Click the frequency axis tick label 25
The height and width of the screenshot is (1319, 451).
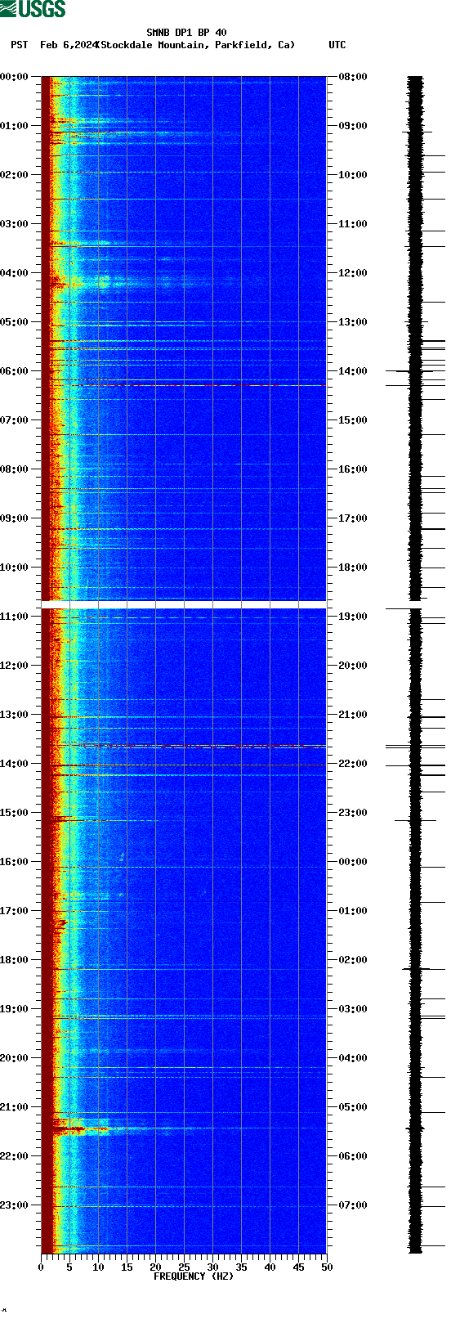[x=184, y=1267]
